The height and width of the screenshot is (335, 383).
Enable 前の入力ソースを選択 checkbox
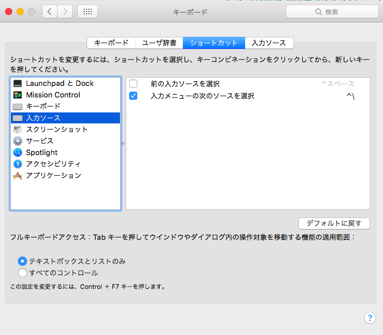[x=133, y=84]
